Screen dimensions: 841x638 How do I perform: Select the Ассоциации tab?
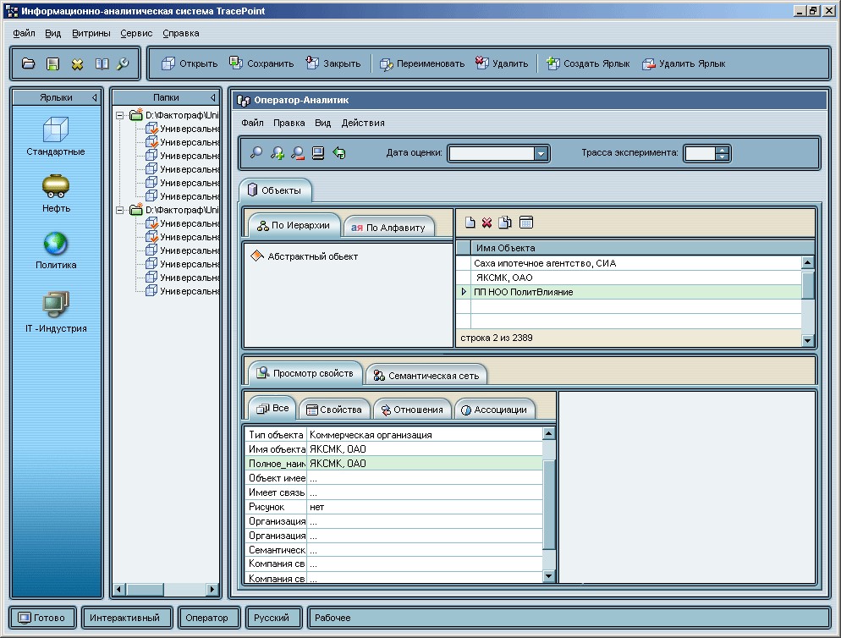(494, 410)
